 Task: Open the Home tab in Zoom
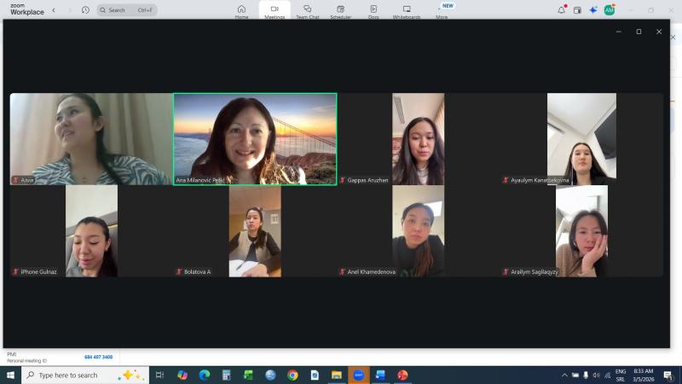[241, 11]
